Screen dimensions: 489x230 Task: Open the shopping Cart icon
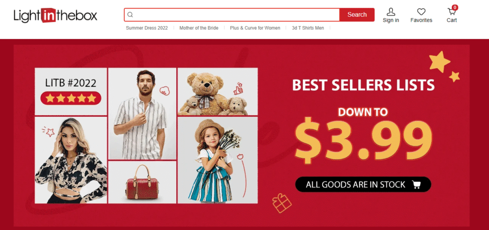coord(451,12)
